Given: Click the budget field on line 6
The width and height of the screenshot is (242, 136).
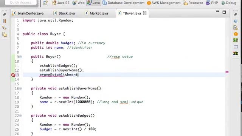Looking at the screenshot, I should 67,43.
